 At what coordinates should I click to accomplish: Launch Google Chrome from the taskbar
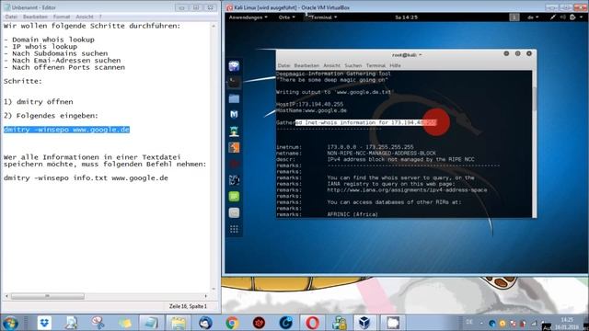pos(232,323)
